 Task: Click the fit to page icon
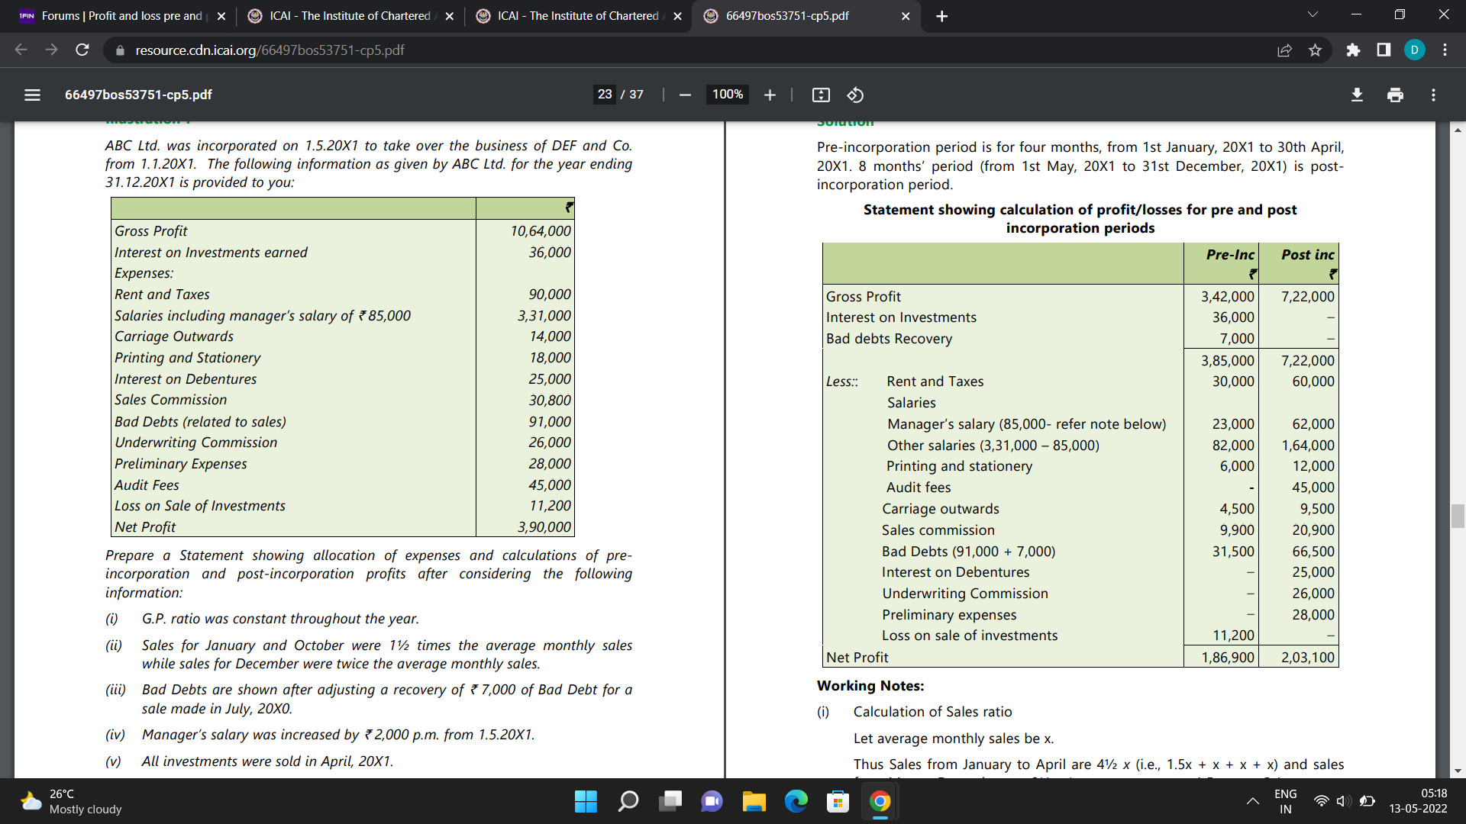(x=821, y=95)
